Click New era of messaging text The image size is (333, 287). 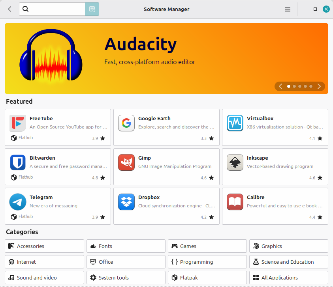[x=53, y=206]
